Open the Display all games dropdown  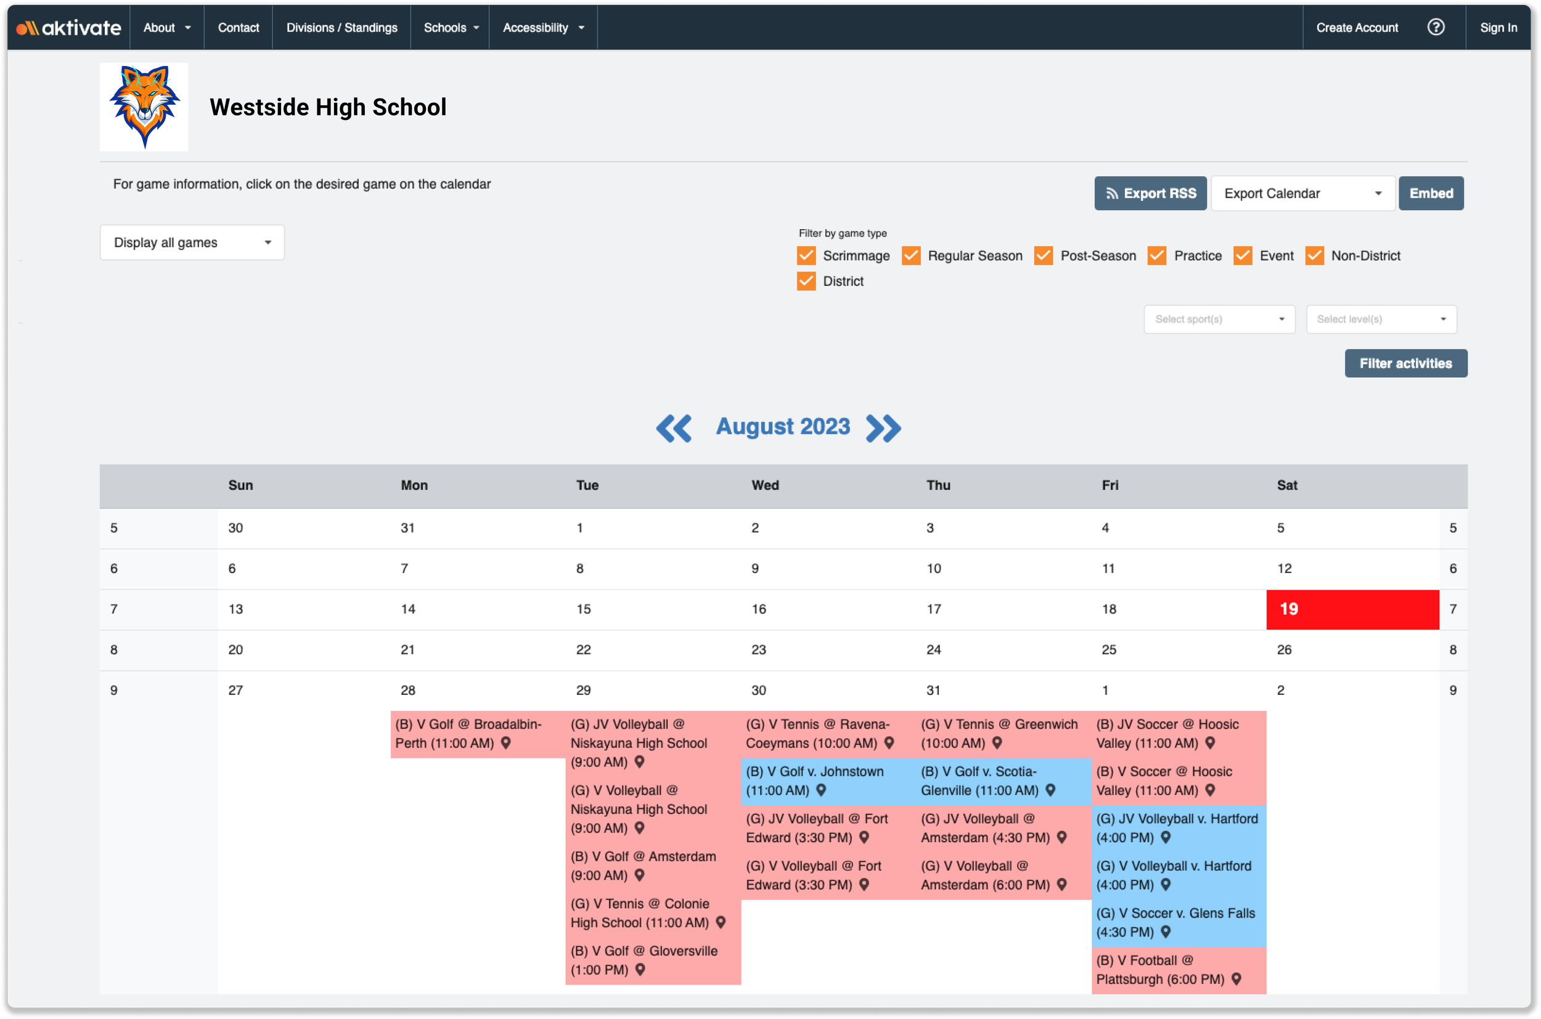coord(192,242)
